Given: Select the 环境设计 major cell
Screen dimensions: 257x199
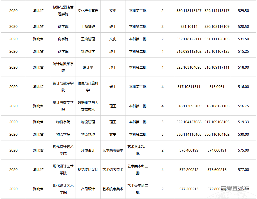Looking at the screenshot, I should pos(88,150).
